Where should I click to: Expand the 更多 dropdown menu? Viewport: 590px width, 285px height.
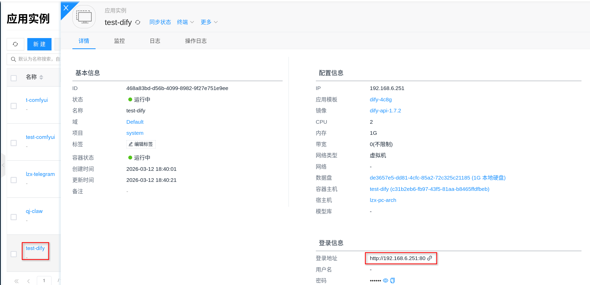(209, 22)
